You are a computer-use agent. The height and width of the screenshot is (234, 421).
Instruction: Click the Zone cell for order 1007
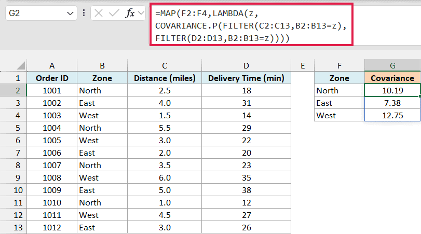click(102, 166)
